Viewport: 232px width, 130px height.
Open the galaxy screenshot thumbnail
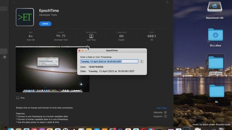click(x=53, y=69)
